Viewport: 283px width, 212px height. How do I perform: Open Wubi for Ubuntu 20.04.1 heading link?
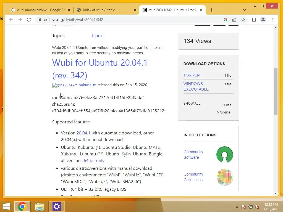tap(99, 69)
